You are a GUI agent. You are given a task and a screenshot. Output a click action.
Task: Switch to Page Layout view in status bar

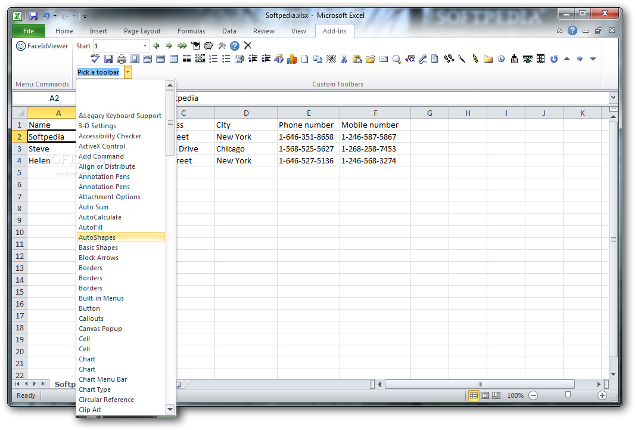(485, 395)
